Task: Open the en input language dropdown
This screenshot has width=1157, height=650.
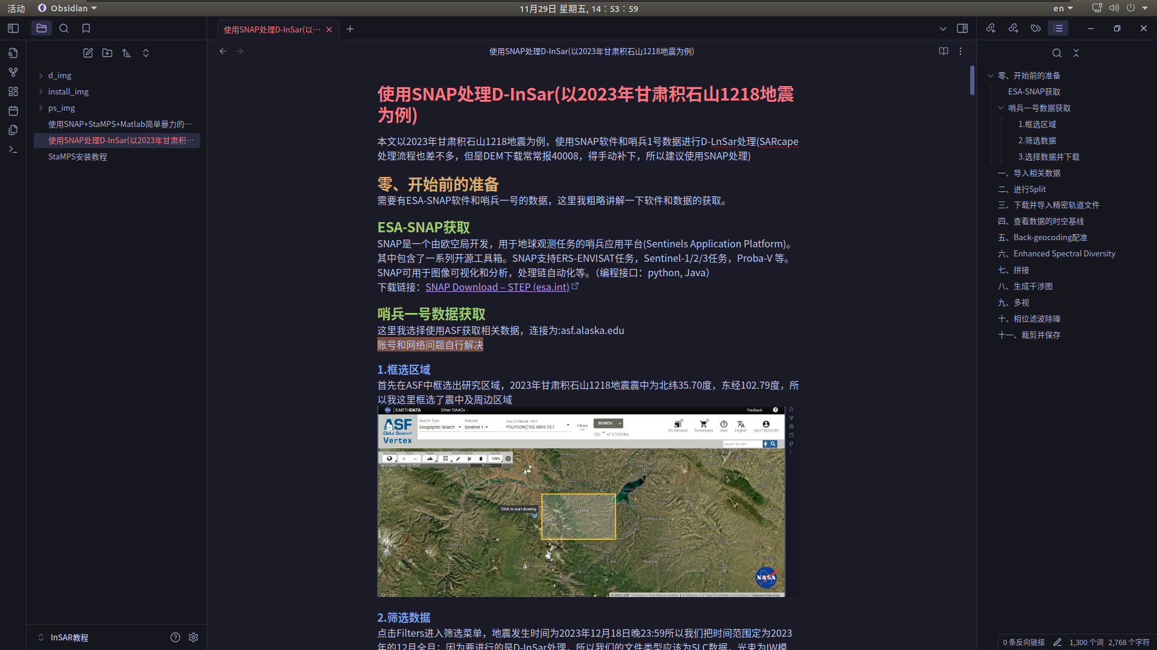Action: (x=1063, y=8)
